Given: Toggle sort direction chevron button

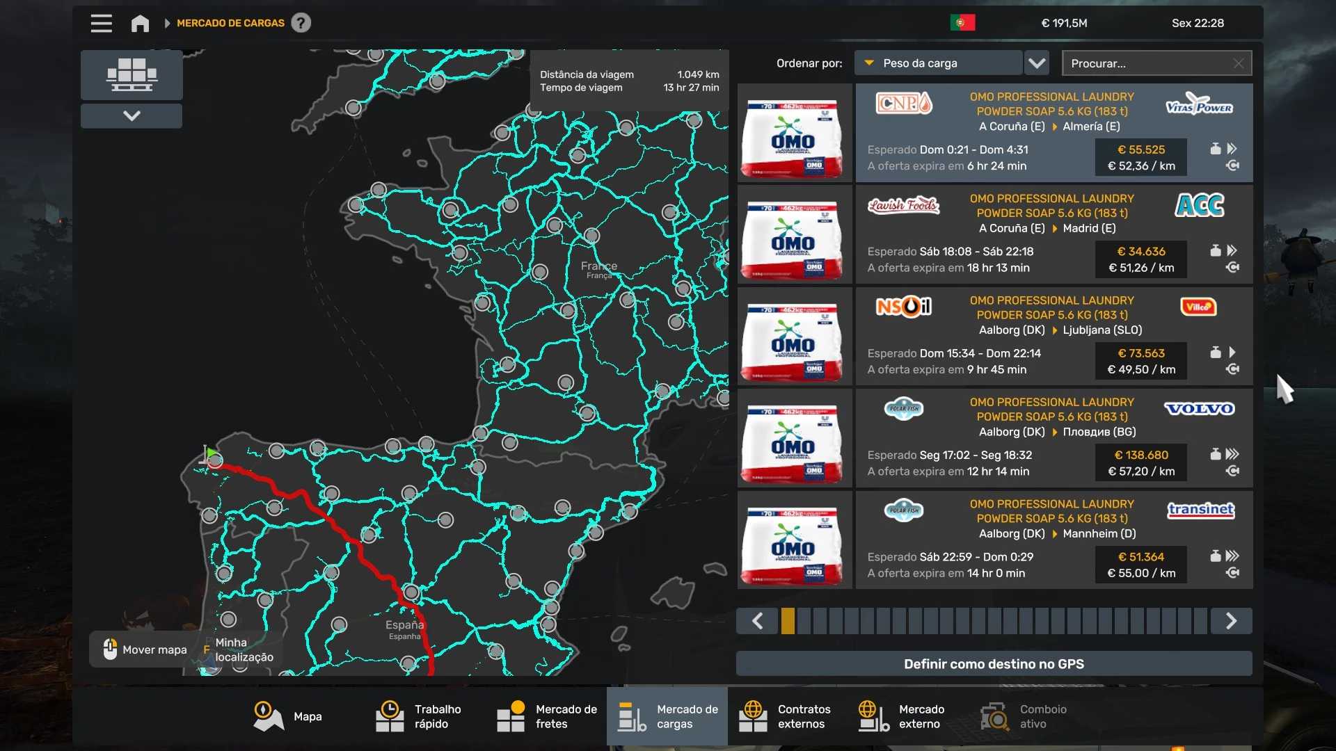Looking at the screenshot, I should [1037, 63].
